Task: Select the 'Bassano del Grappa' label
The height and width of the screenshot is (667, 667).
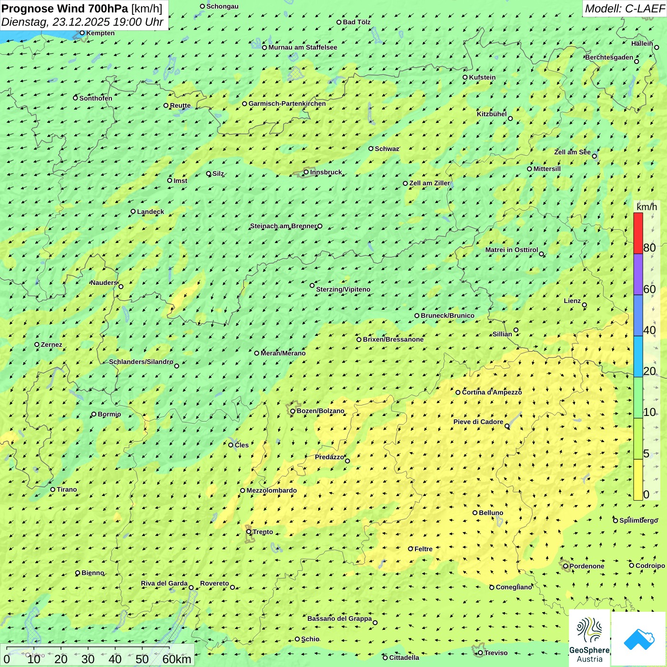Action: pos(340,618)
